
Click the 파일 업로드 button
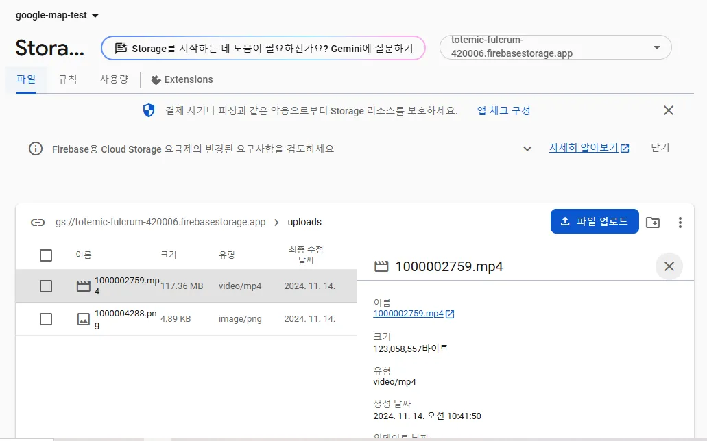pyautogui.click(x=595, y=221)
